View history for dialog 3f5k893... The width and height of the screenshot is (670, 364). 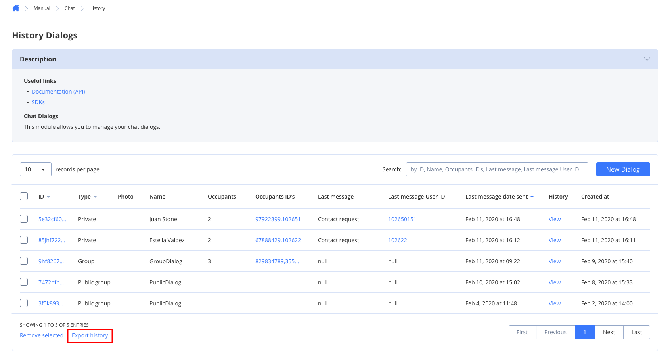(x=555, y=303)
